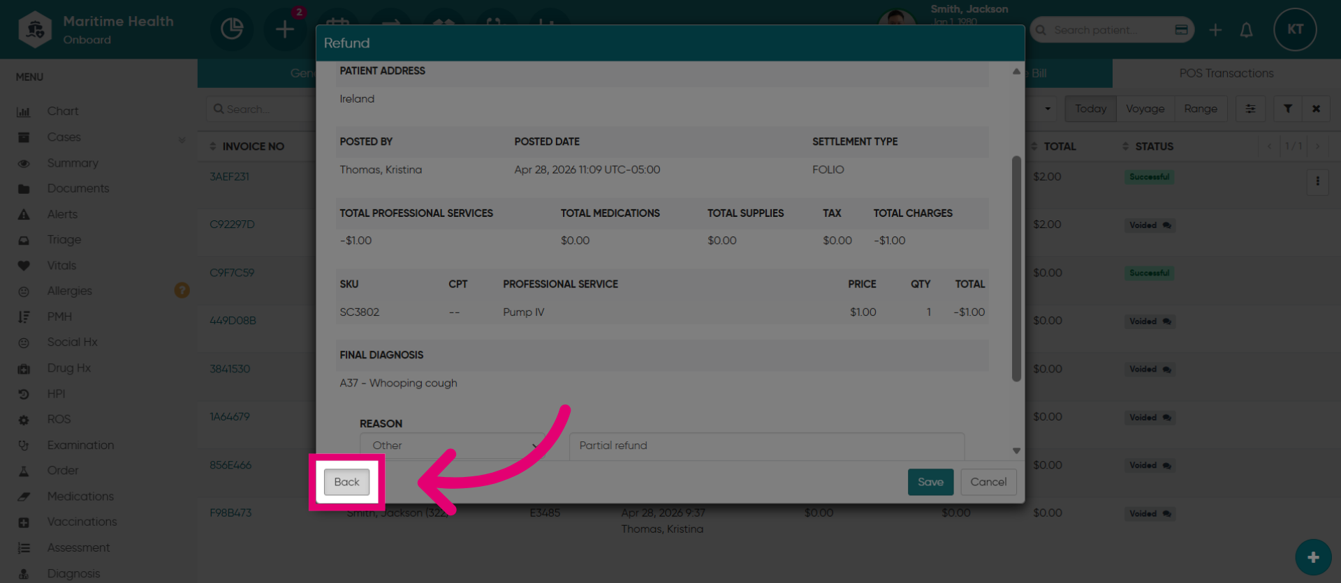Click the invoice list search field
Screen dimensions: 1341x583
pos(261,109)
